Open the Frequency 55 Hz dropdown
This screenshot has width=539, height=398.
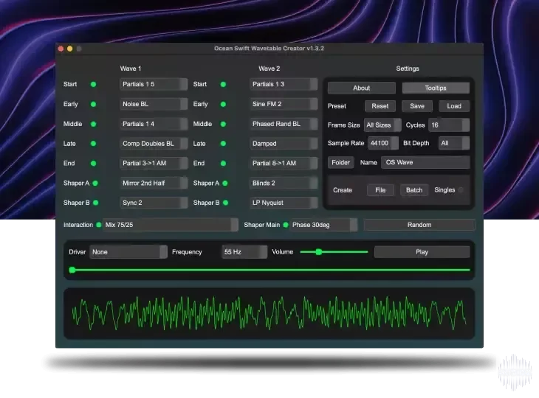tap(244, 252)
